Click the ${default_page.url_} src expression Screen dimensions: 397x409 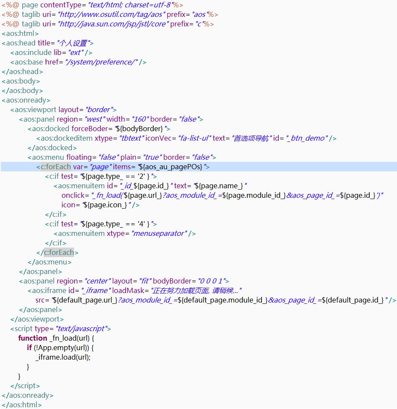click(x=85, y=300)
